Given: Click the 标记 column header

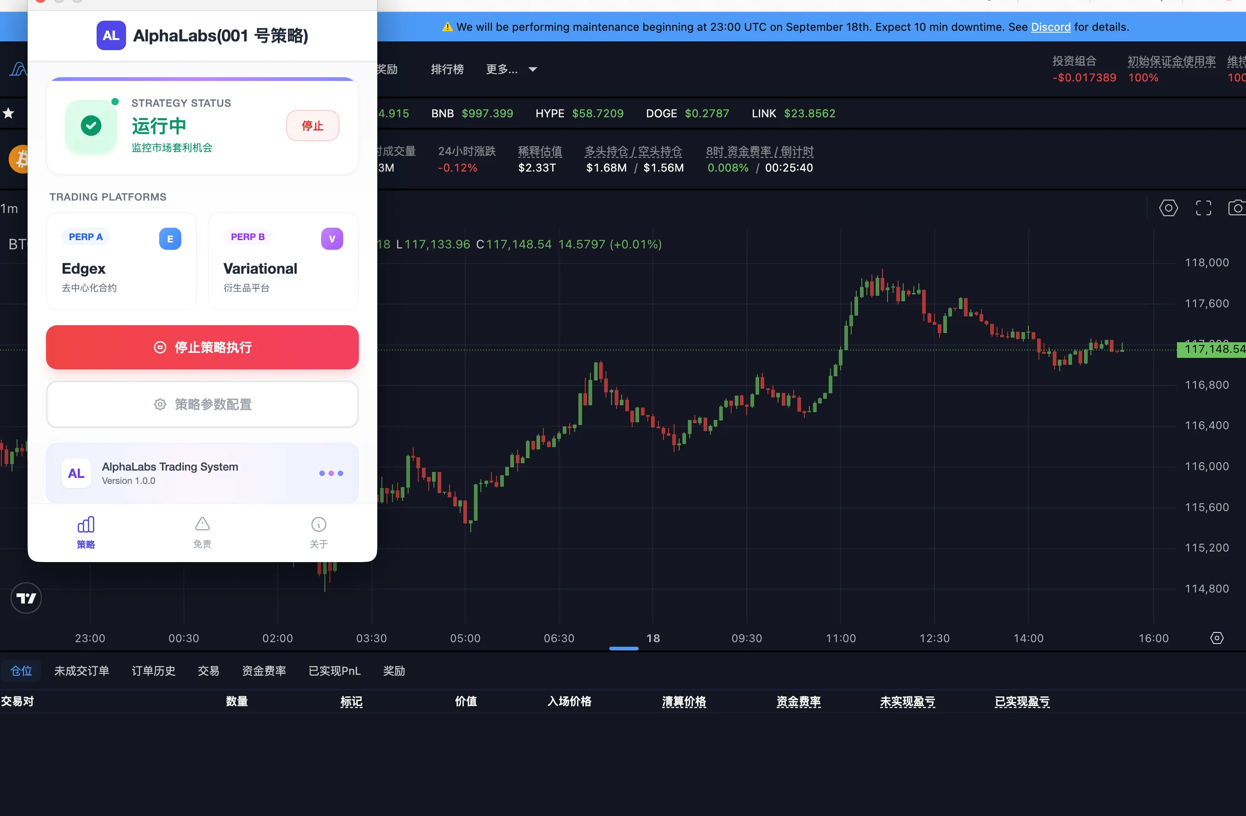Looking at the screenshot, I should [x=351, y=701].
